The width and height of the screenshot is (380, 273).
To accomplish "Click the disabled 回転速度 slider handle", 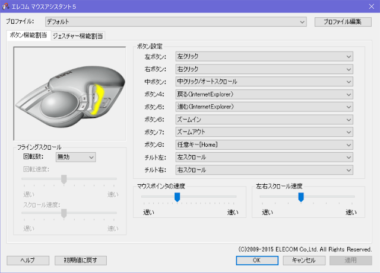I will (64, 179).
